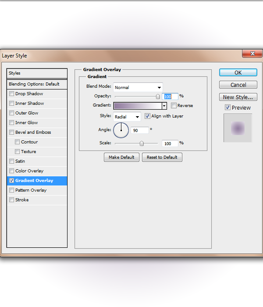Click the Scale slider handle
Viewport: 263px width, 307px height.
pyautogui.click(x=142, y=143)
